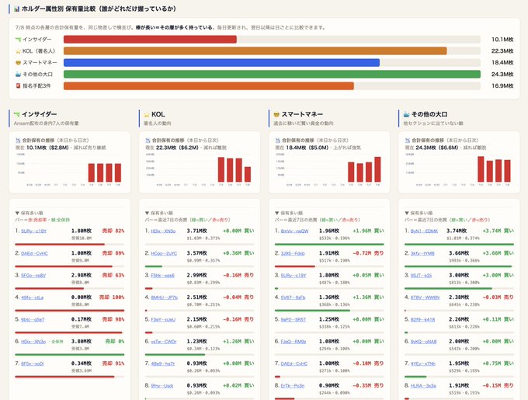The image size is (528, 400).
Task: Open the インサイダー rank 3 wallet link holding 2.98M
Action: point(33,276)
